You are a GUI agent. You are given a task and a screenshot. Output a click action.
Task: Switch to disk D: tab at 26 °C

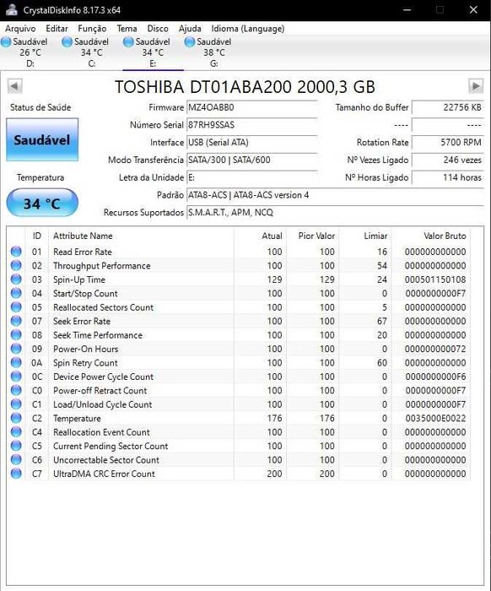pos(30,52)
